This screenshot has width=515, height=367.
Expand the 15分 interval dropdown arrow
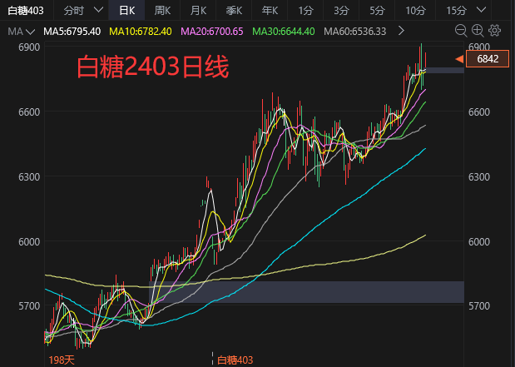481,10
